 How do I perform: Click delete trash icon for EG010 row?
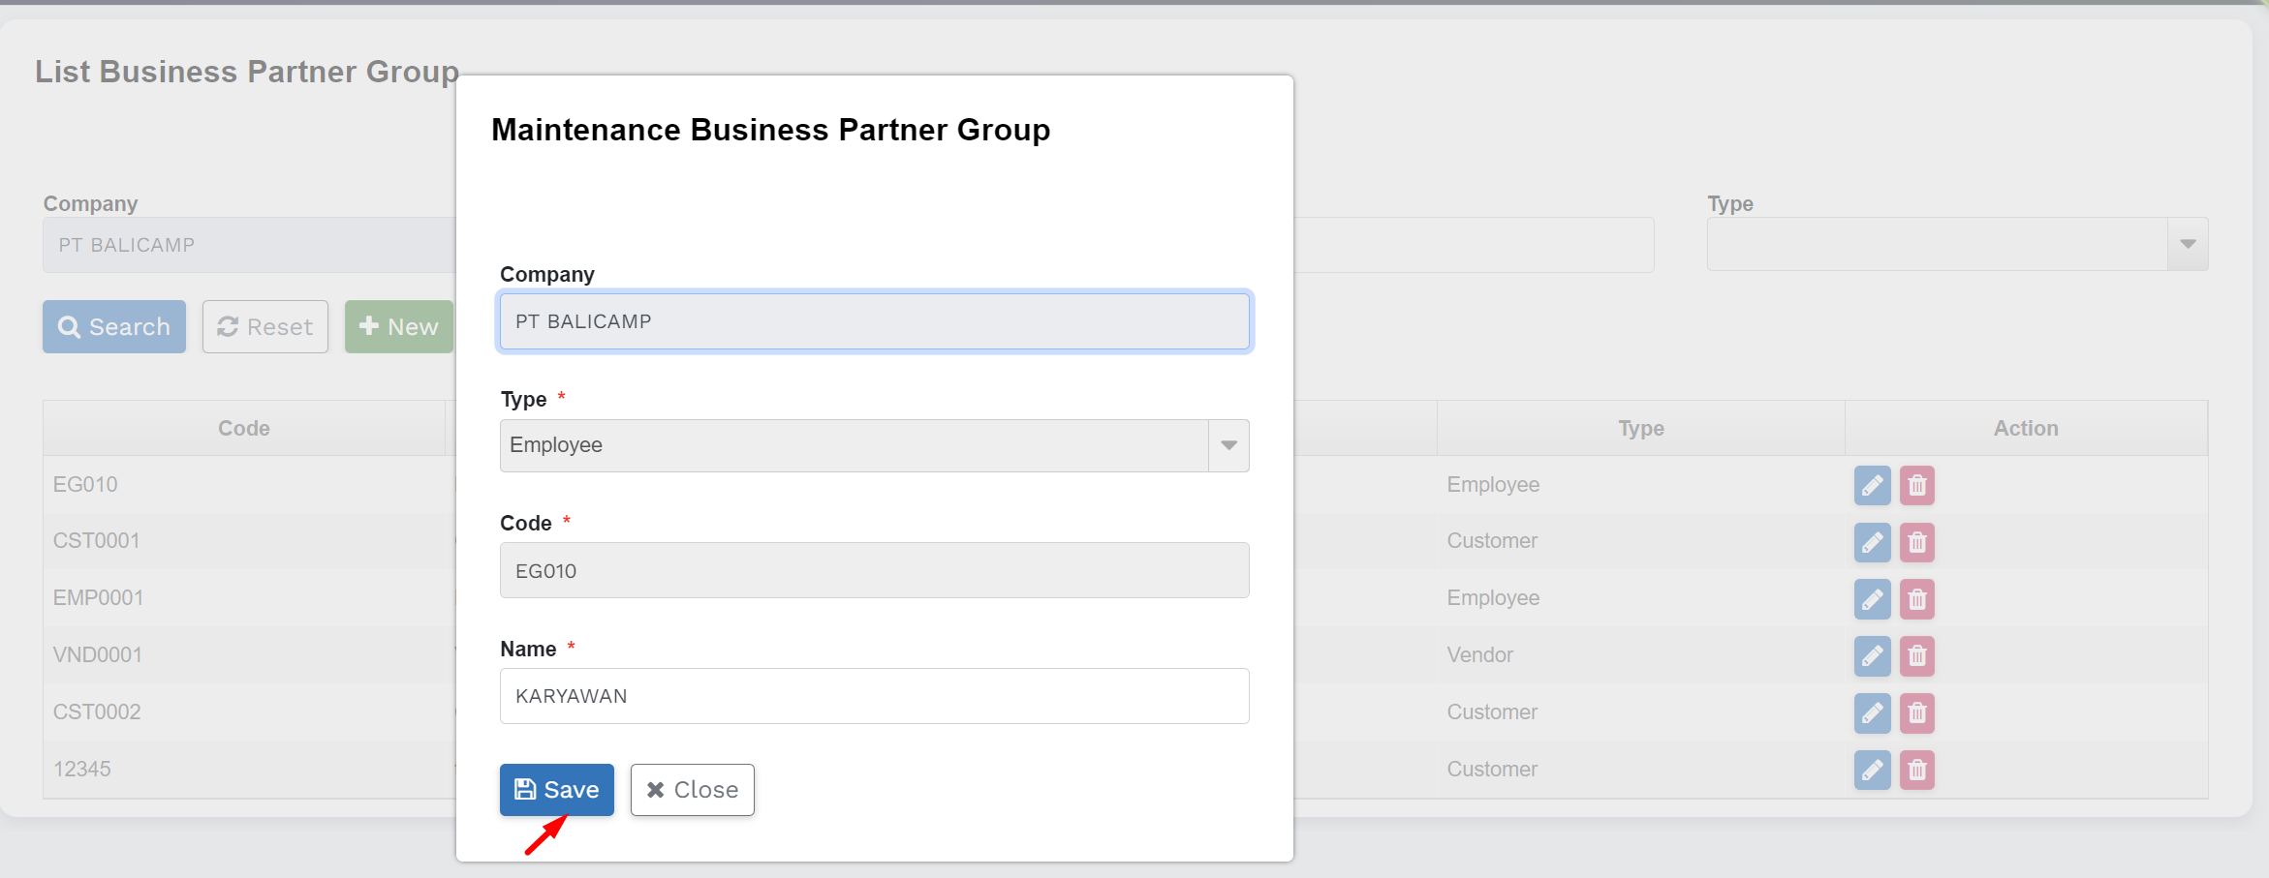point(1916,485)
